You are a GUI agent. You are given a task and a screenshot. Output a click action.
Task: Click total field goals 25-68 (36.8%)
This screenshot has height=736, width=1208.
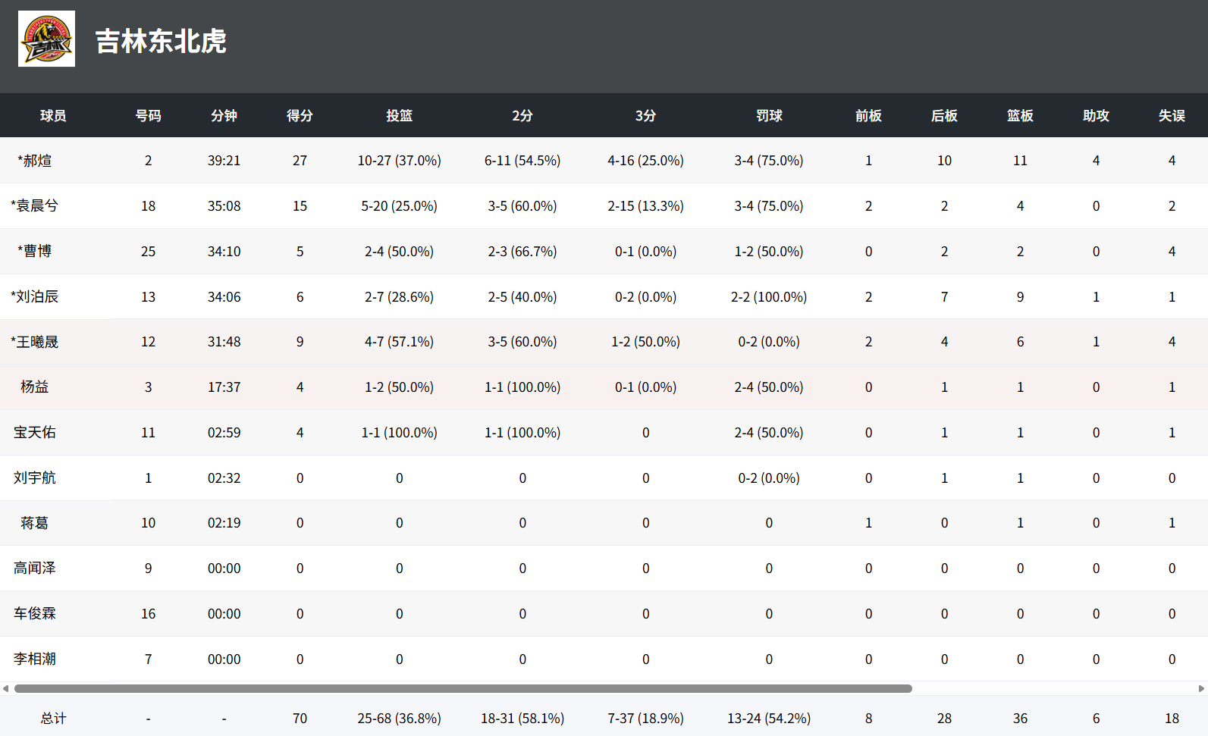[399, 719]
